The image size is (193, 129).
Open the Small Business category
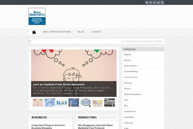pos(130,112)
